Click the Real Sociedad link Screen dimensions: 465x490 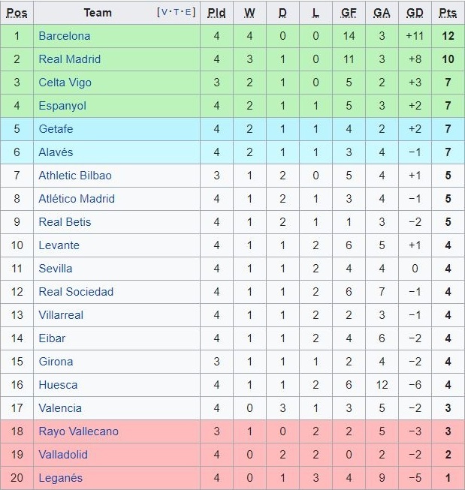point(76,292)
